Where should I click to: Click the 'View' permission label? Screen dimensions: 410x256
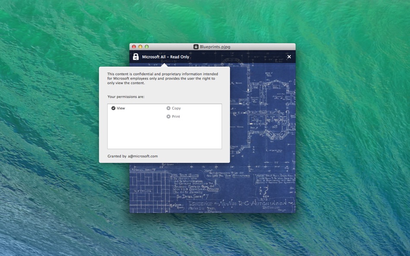[121, 108]
